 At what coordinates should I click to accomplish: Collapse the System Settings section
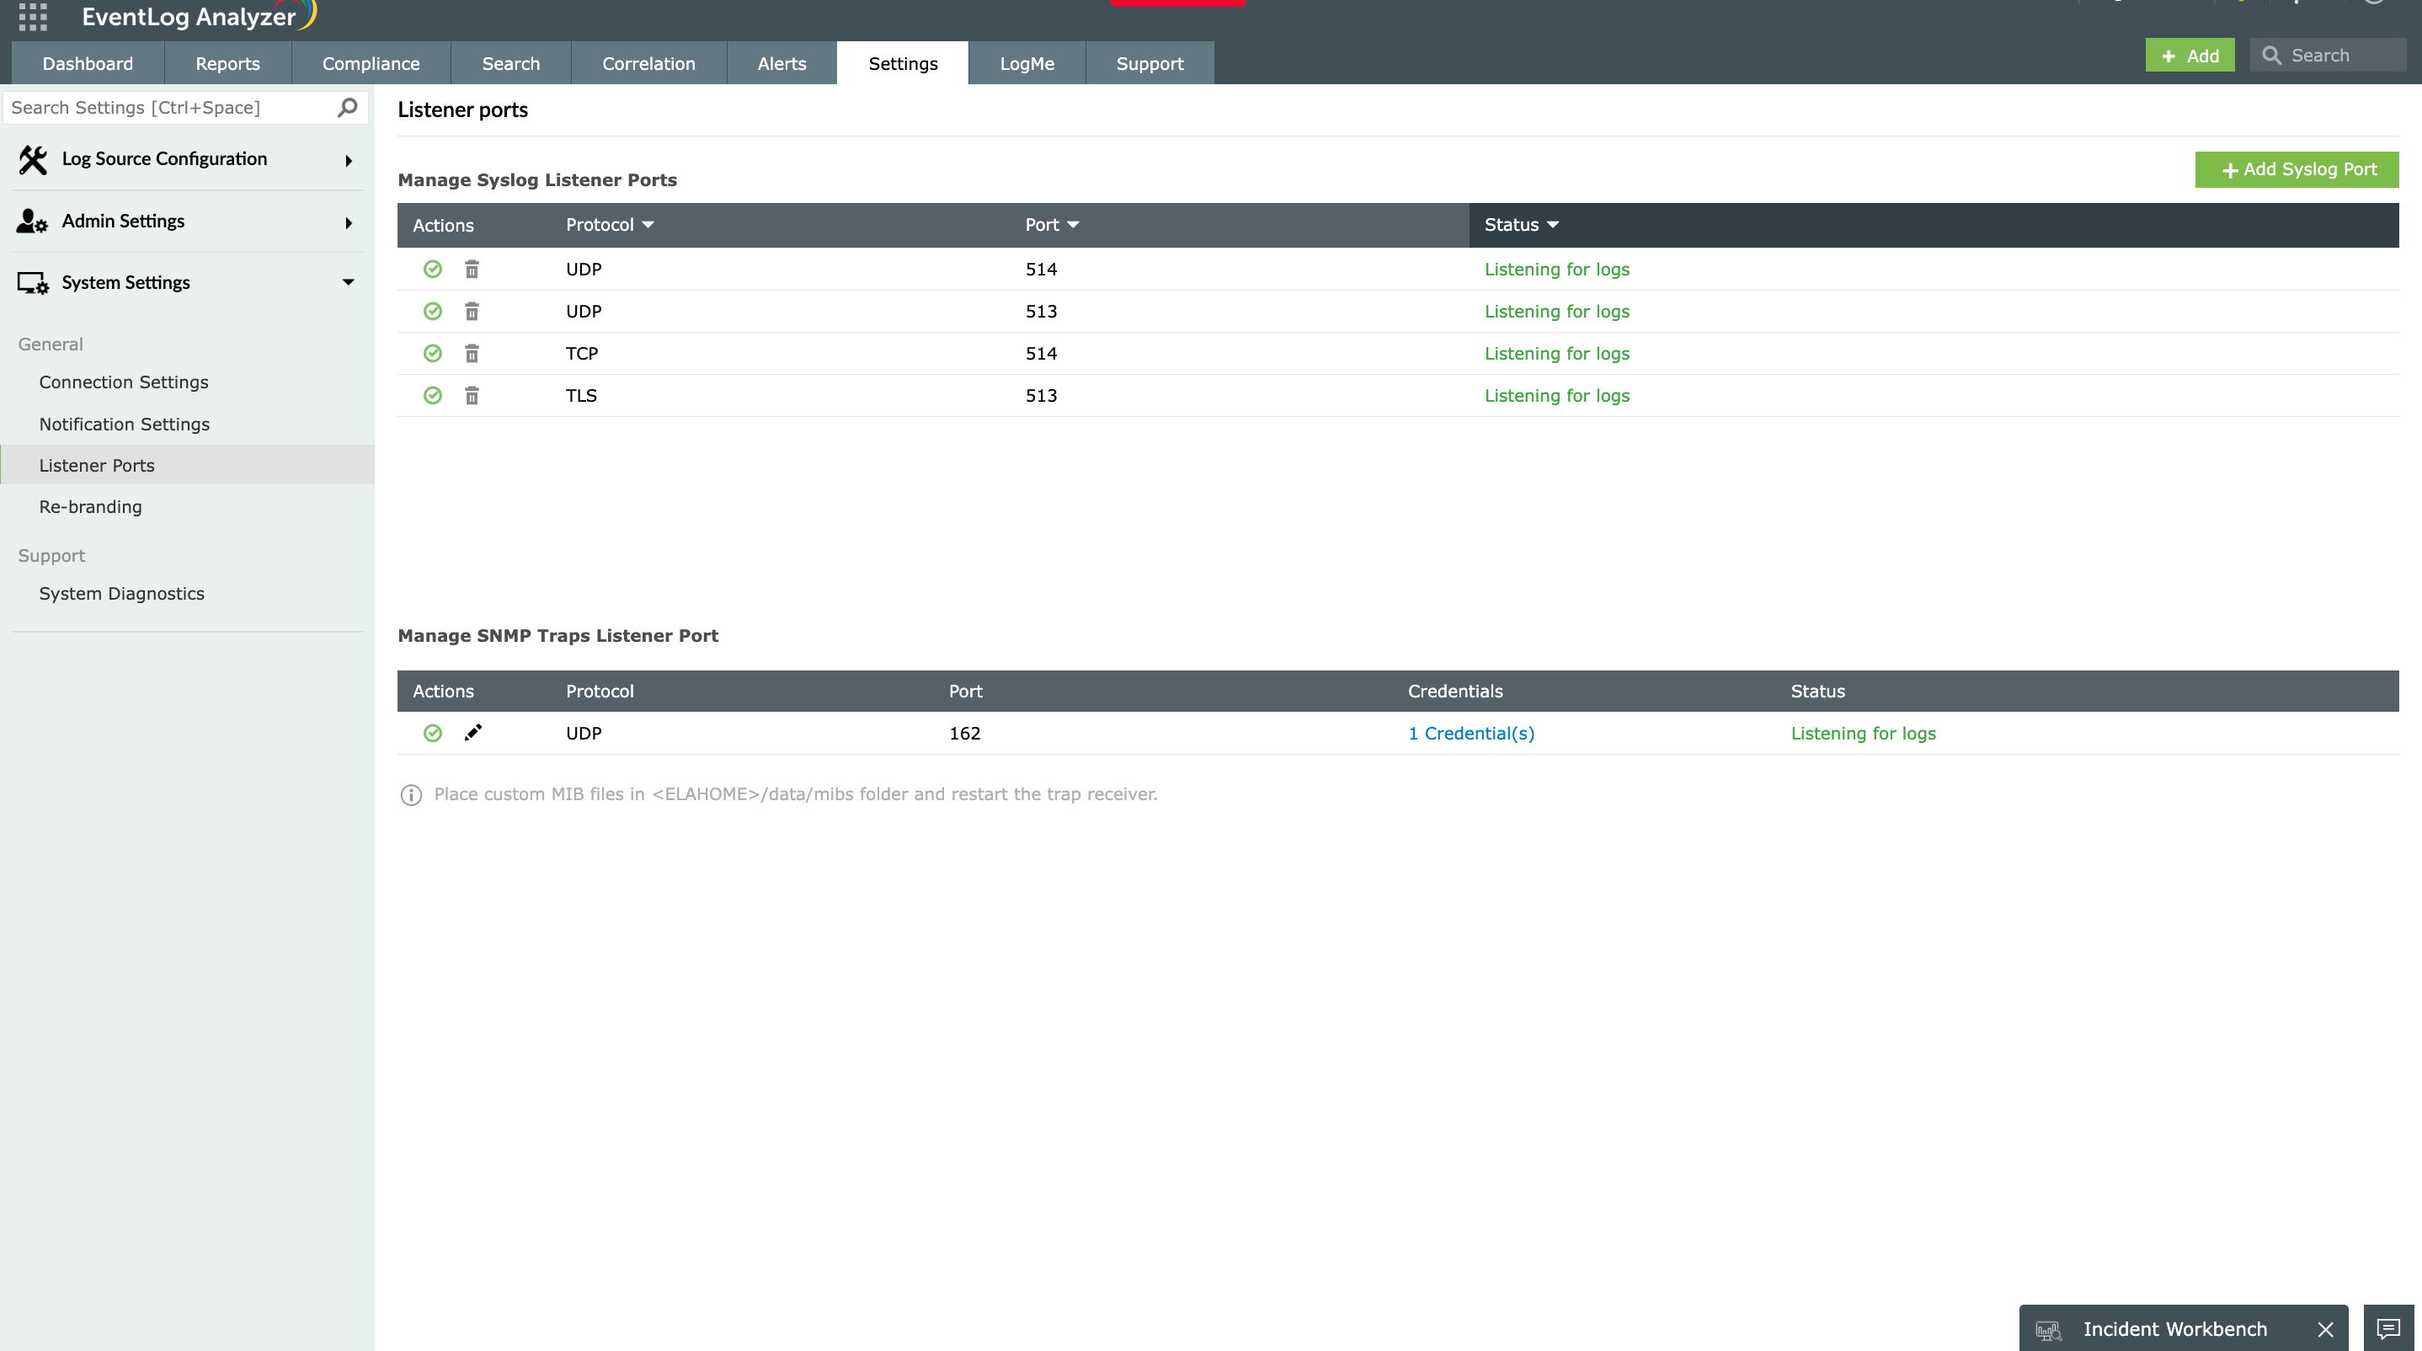(348, 282)
